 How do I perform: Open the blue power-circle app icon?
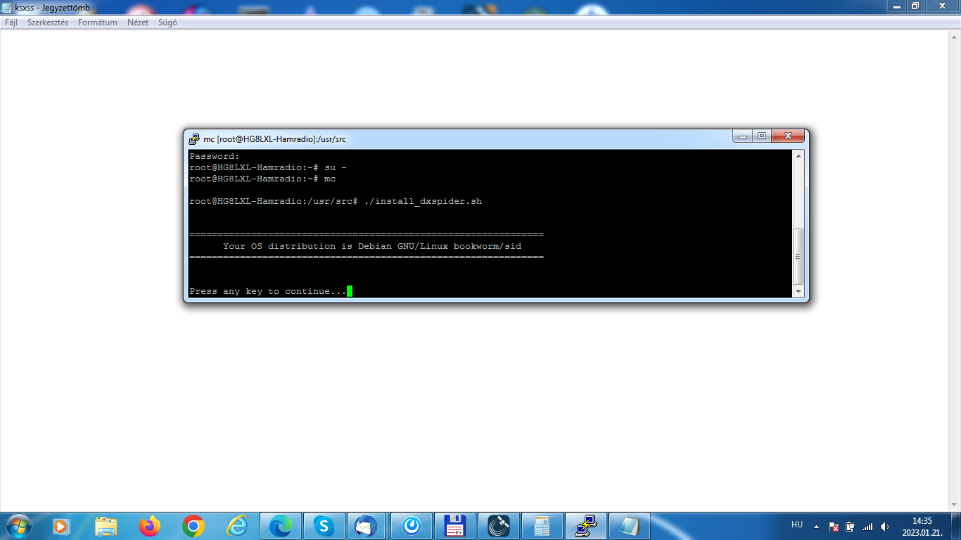412,525
